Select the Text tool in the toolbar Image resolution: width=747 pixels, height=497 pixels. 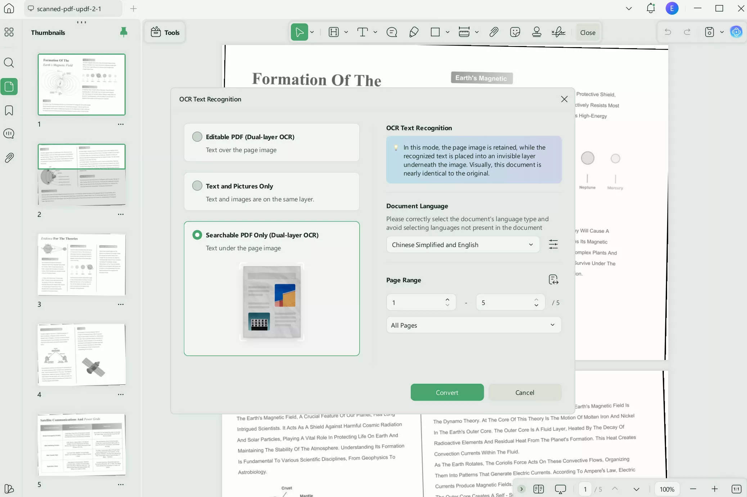coord(363,32)
